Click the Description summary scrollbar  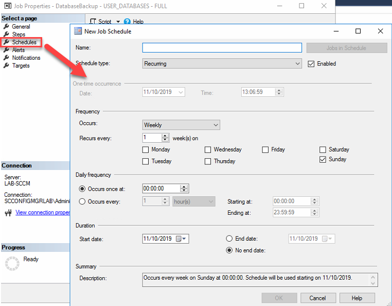click(x=373, y=280)
